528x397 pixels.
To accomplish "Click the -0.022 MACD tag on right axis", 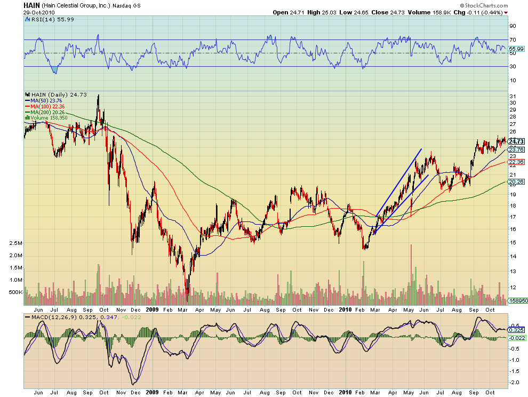I will click(x=517, y=338).
